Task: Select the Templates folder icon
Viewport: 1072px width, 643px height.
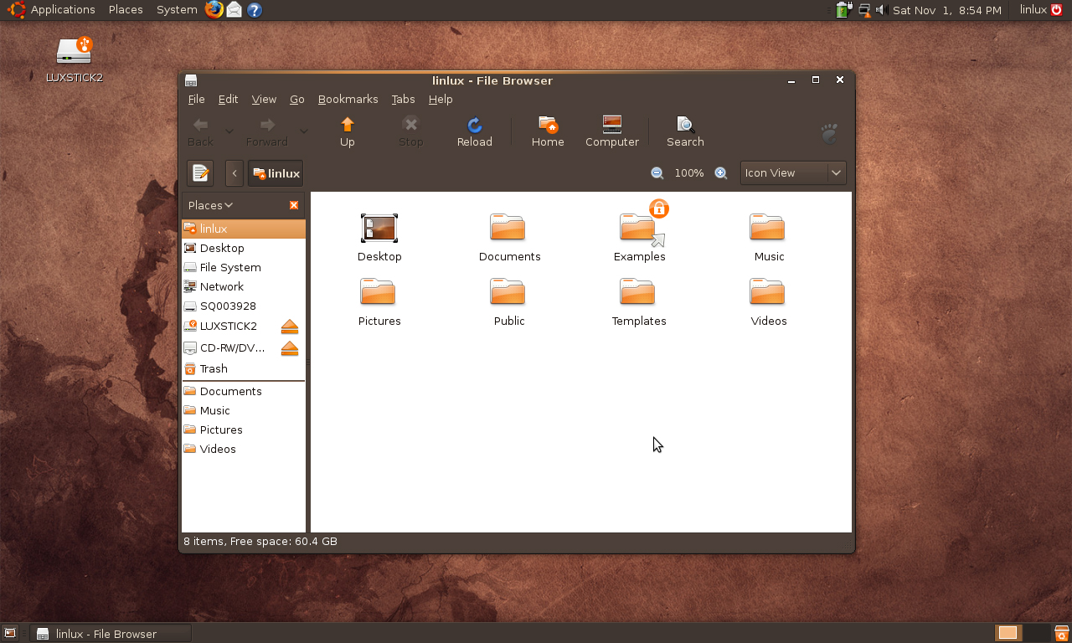Action: [x=637, y=292]
